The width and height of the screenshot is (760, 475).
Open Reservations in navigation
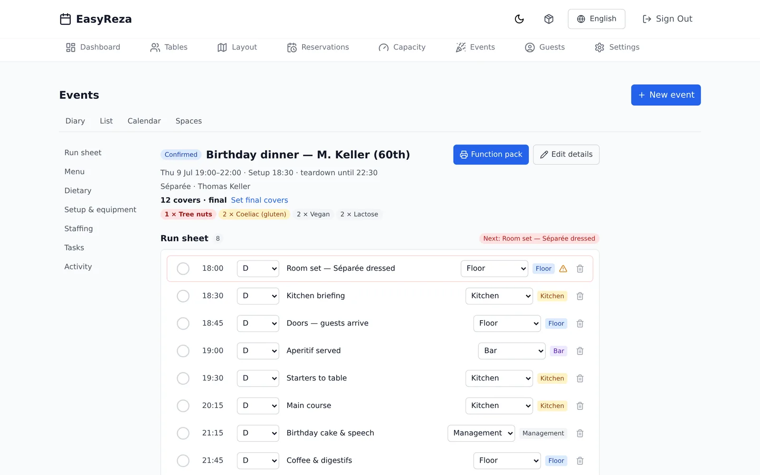point(318,47)
